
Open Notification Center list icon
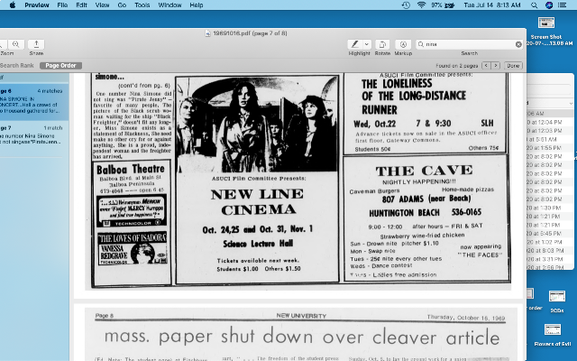pyautogui.click(x=563, y=5)
